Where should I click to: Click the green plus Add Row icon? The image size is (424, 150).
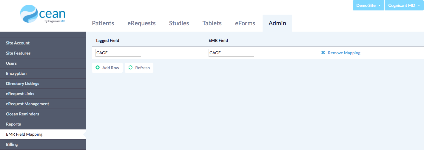point(98,68)
